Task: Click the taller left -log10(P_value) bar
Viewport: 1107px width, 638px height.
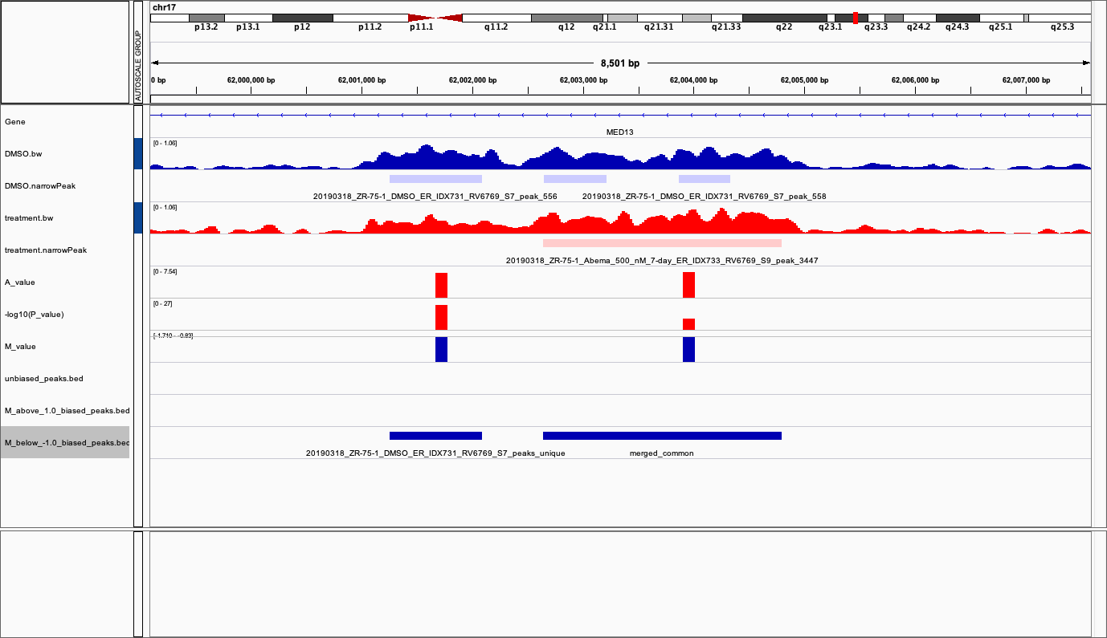Action: tap(441, 317)
